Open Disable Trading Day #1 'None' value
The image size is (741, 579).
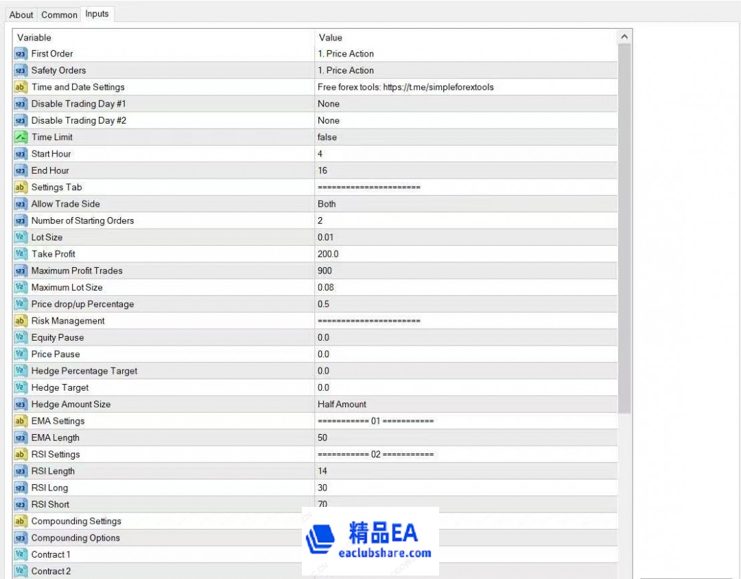(329, 104)
